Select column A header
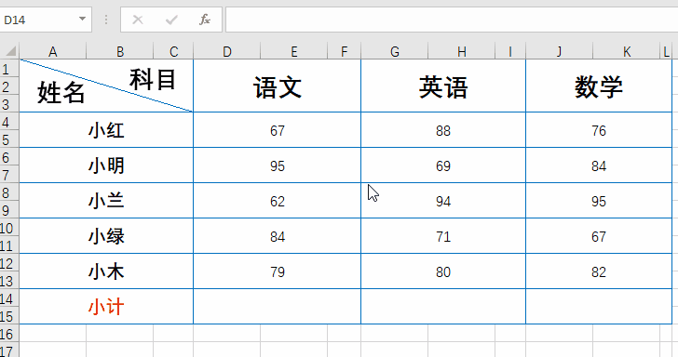This screenshot has width=678, height=357. (x=53, y=52)
